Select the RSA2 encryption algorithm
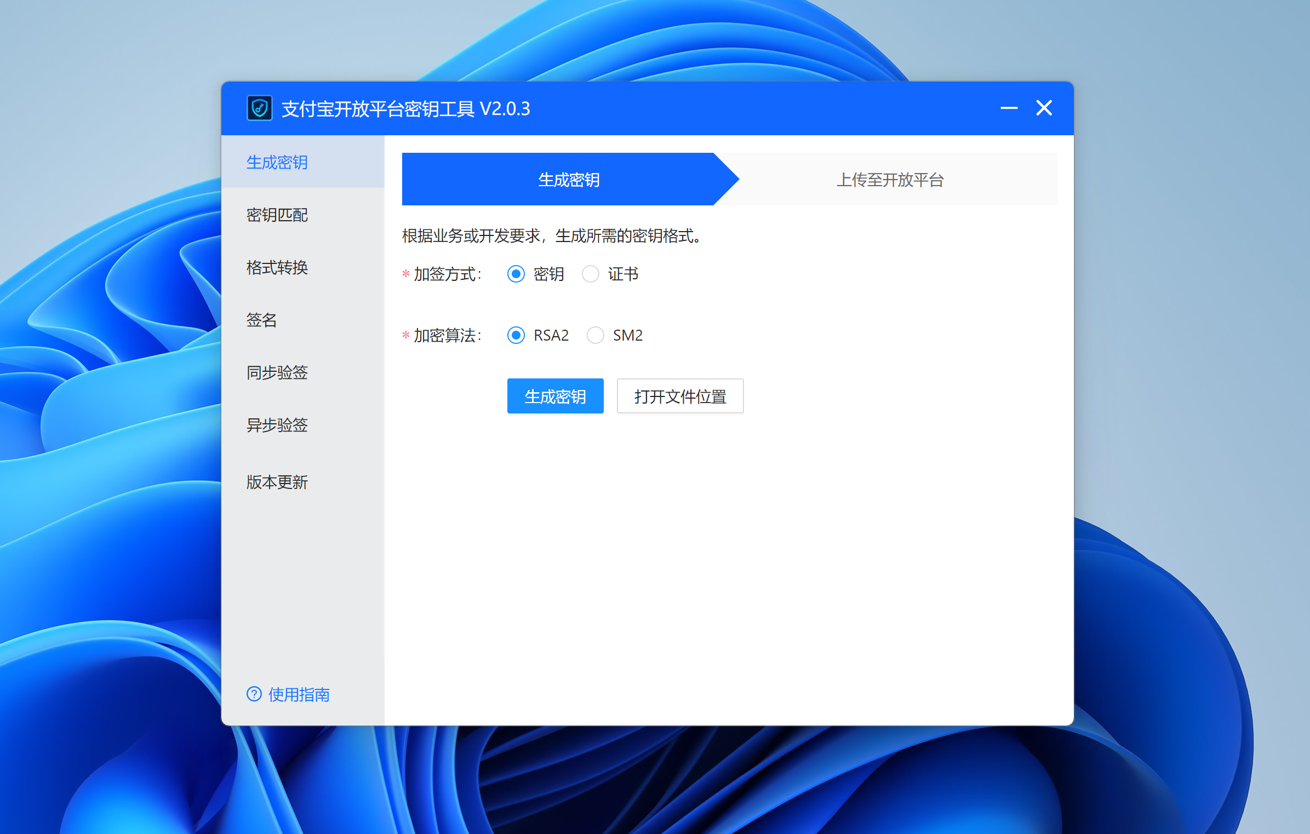Screen dimensions: 1310x834 coord(516,335)
